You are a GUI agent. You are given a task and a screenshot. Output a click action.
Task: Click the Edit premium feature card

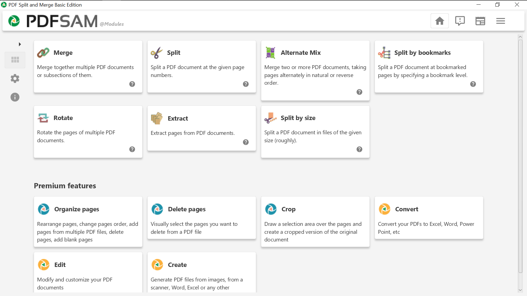88,274
